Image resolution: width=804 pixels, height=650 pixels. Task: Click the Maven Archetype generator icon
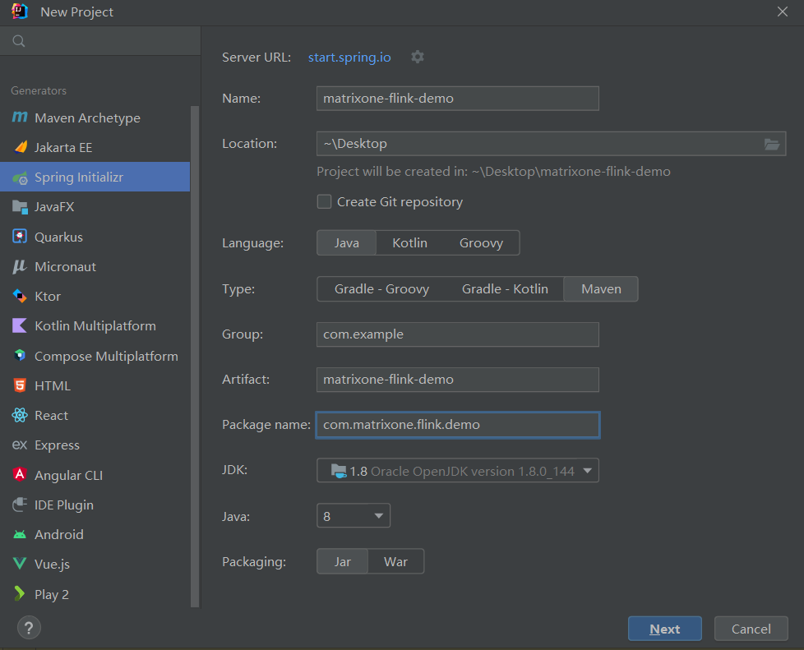[x=20, y=118]
